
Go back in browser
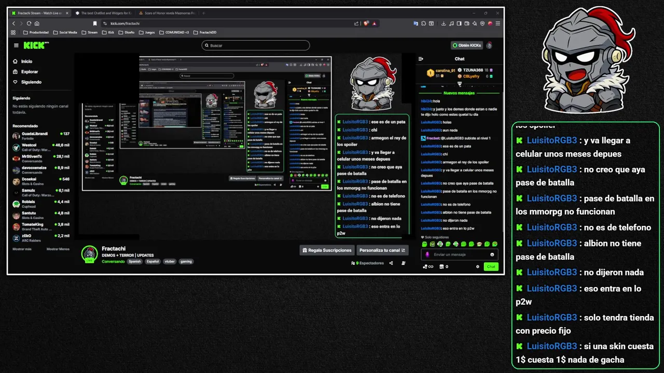tap(13, 23)
